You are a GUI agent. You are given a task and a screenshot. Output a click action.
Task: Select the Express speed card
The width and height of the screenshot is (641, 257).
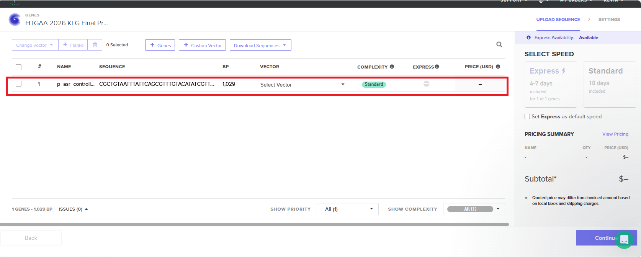[x=551, y=84]
